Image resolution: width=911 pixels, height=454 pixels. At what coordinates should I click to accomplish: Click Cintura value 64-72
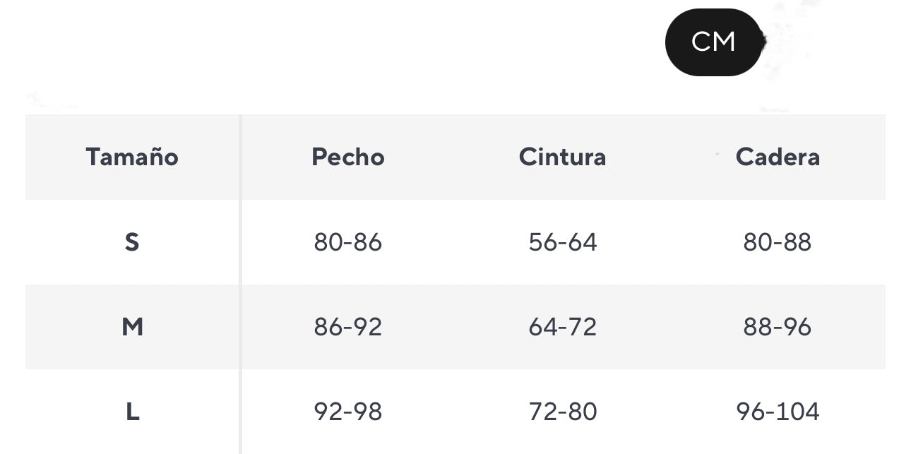click(x=562, y=327)
